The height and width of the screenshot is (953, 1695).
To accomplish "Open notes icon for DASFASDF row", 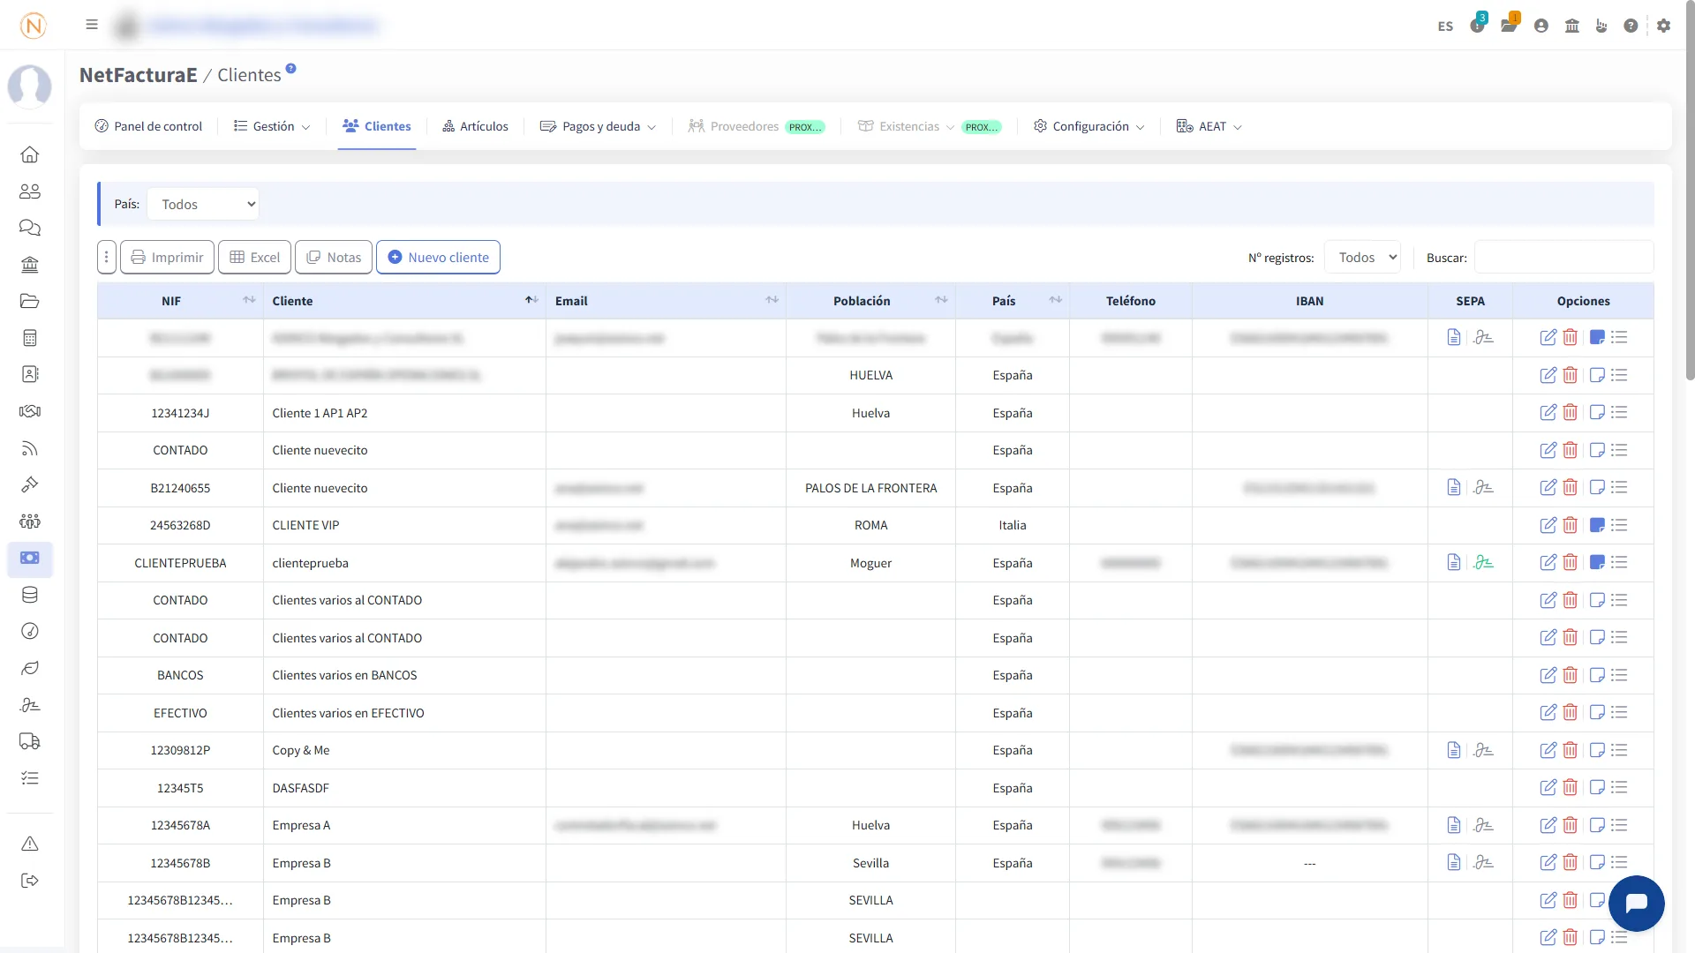I will click(x=1596, y=787).
